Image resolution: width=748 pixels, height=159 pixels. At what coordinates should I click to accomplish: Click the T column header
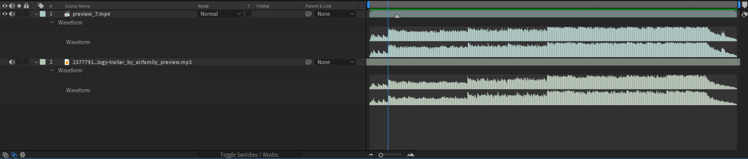249,6
